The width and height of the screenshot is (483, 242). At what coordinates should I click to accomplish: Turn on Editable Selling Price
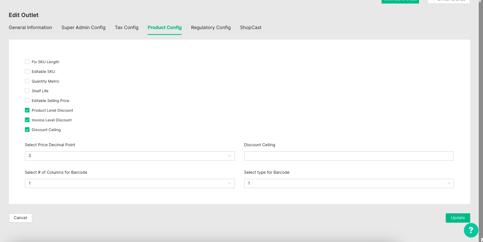click(27, 100)
